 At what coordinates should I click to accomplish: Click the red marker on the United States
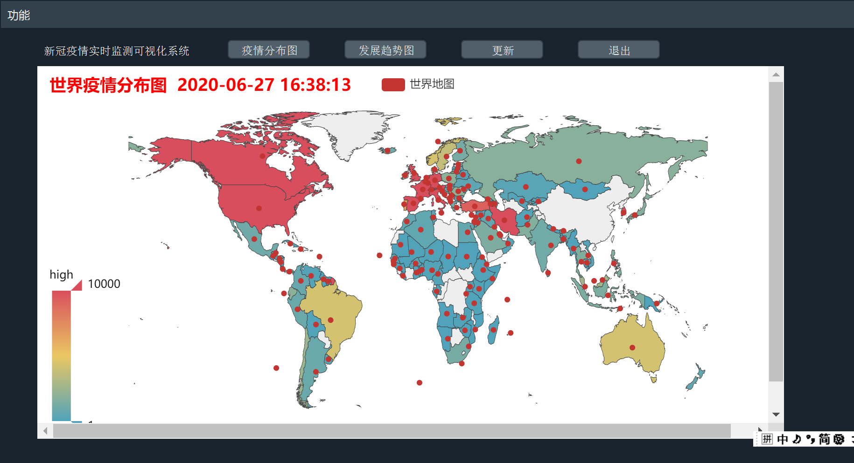[x=258, y=209]
